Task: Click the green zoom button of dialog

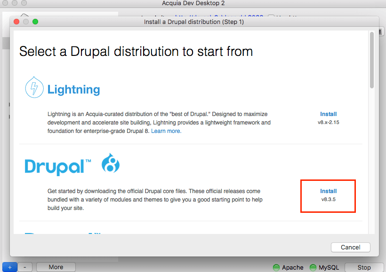Action: click(x=35, y=22)
